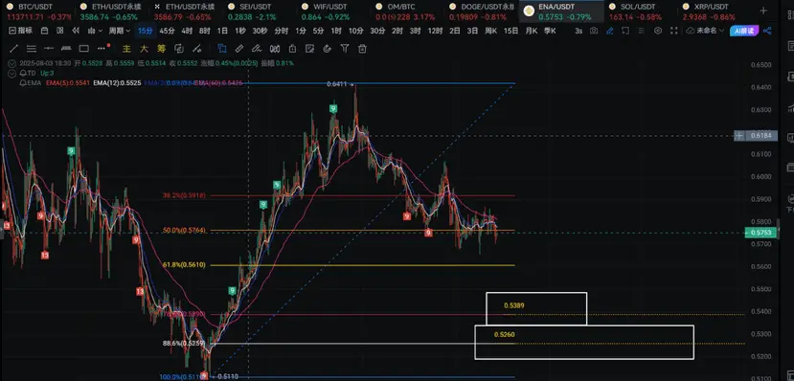The width and height of the screenshot is (794, 381).
Task: Share the chart via share icon
Action: pos(766,31)
